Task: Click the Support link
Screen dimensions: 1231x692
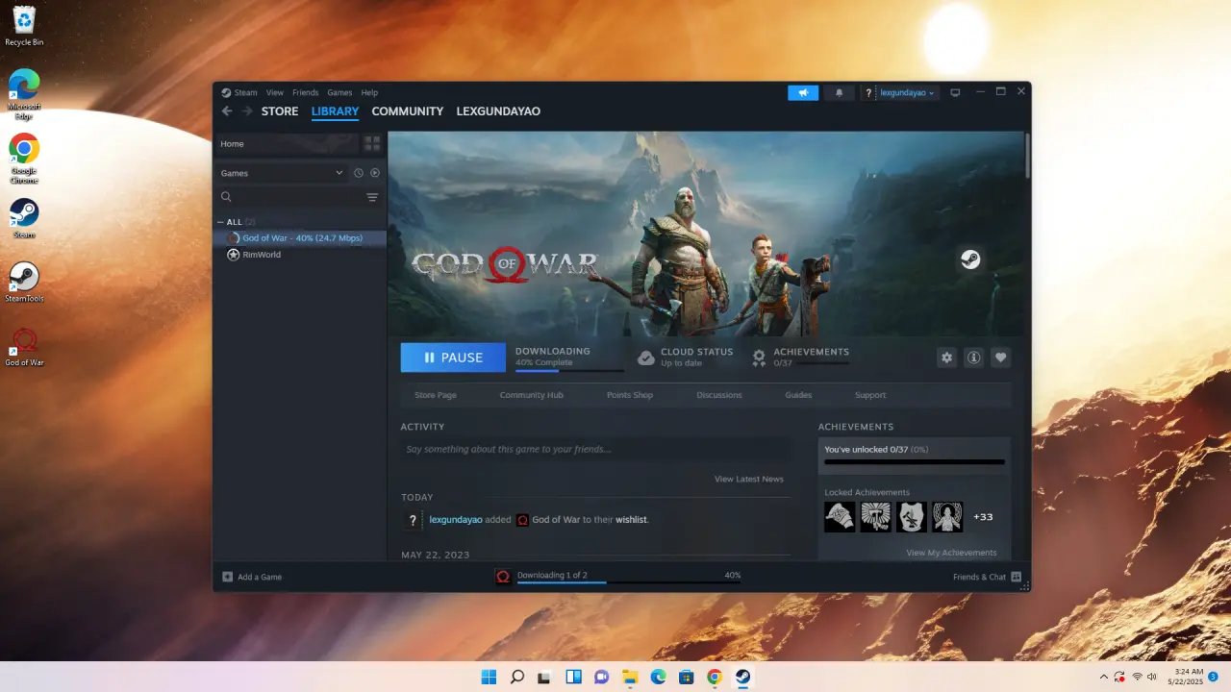Action: [x=870, y=395]
